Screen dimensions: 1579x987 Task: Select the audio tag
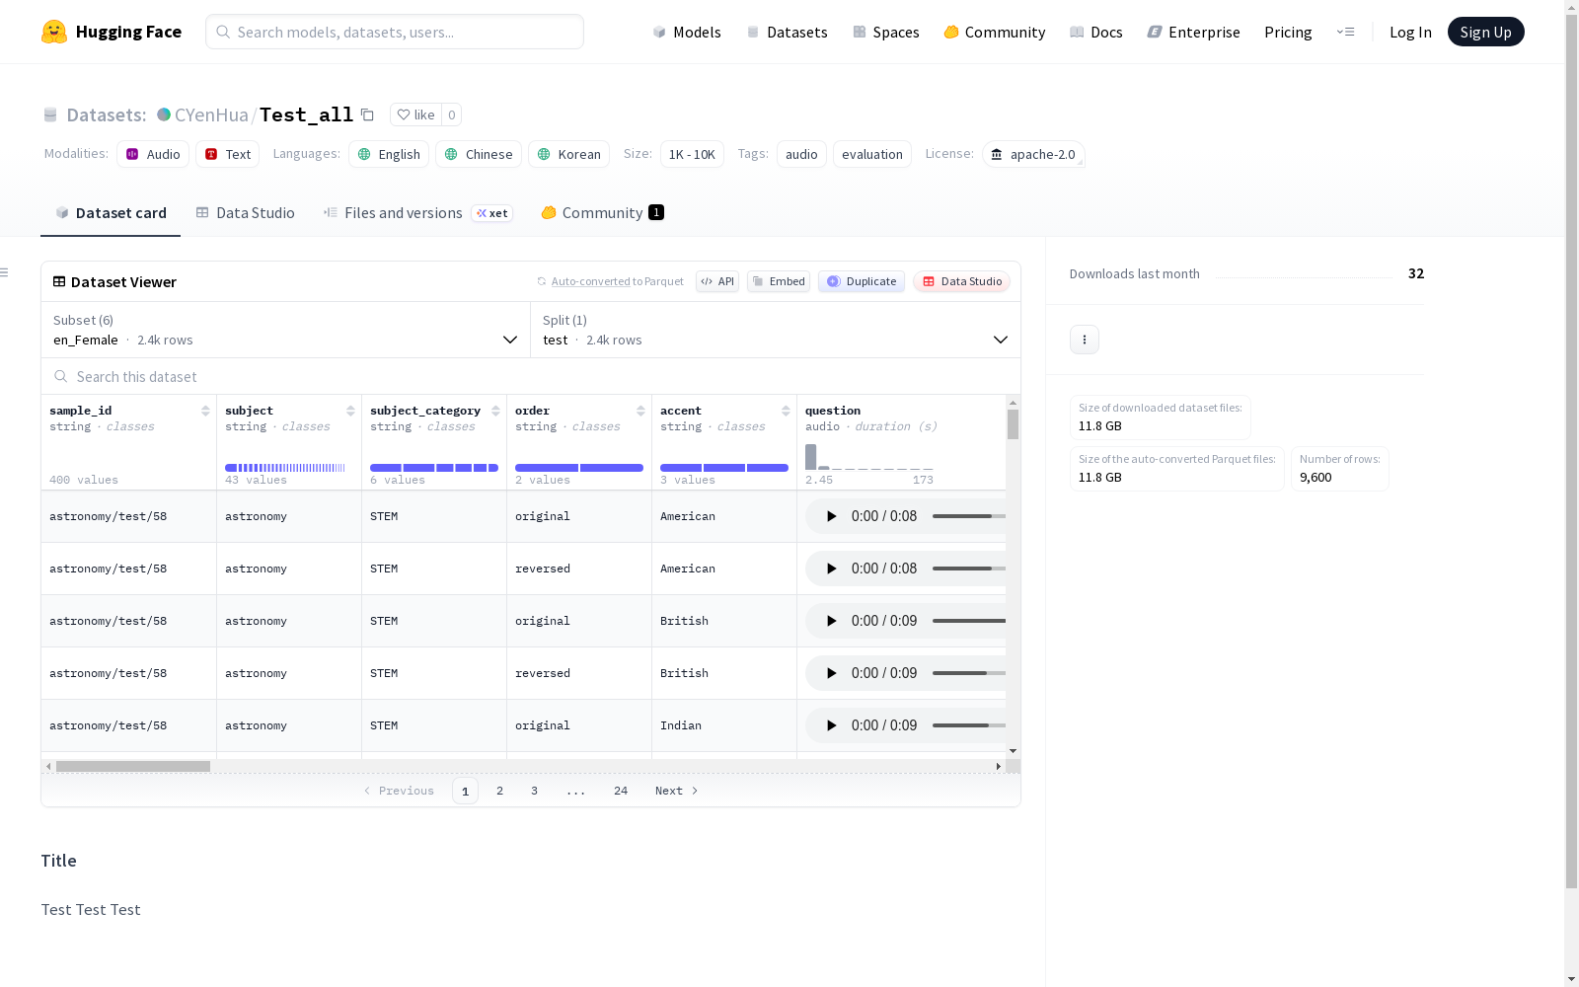click(801, 154)
